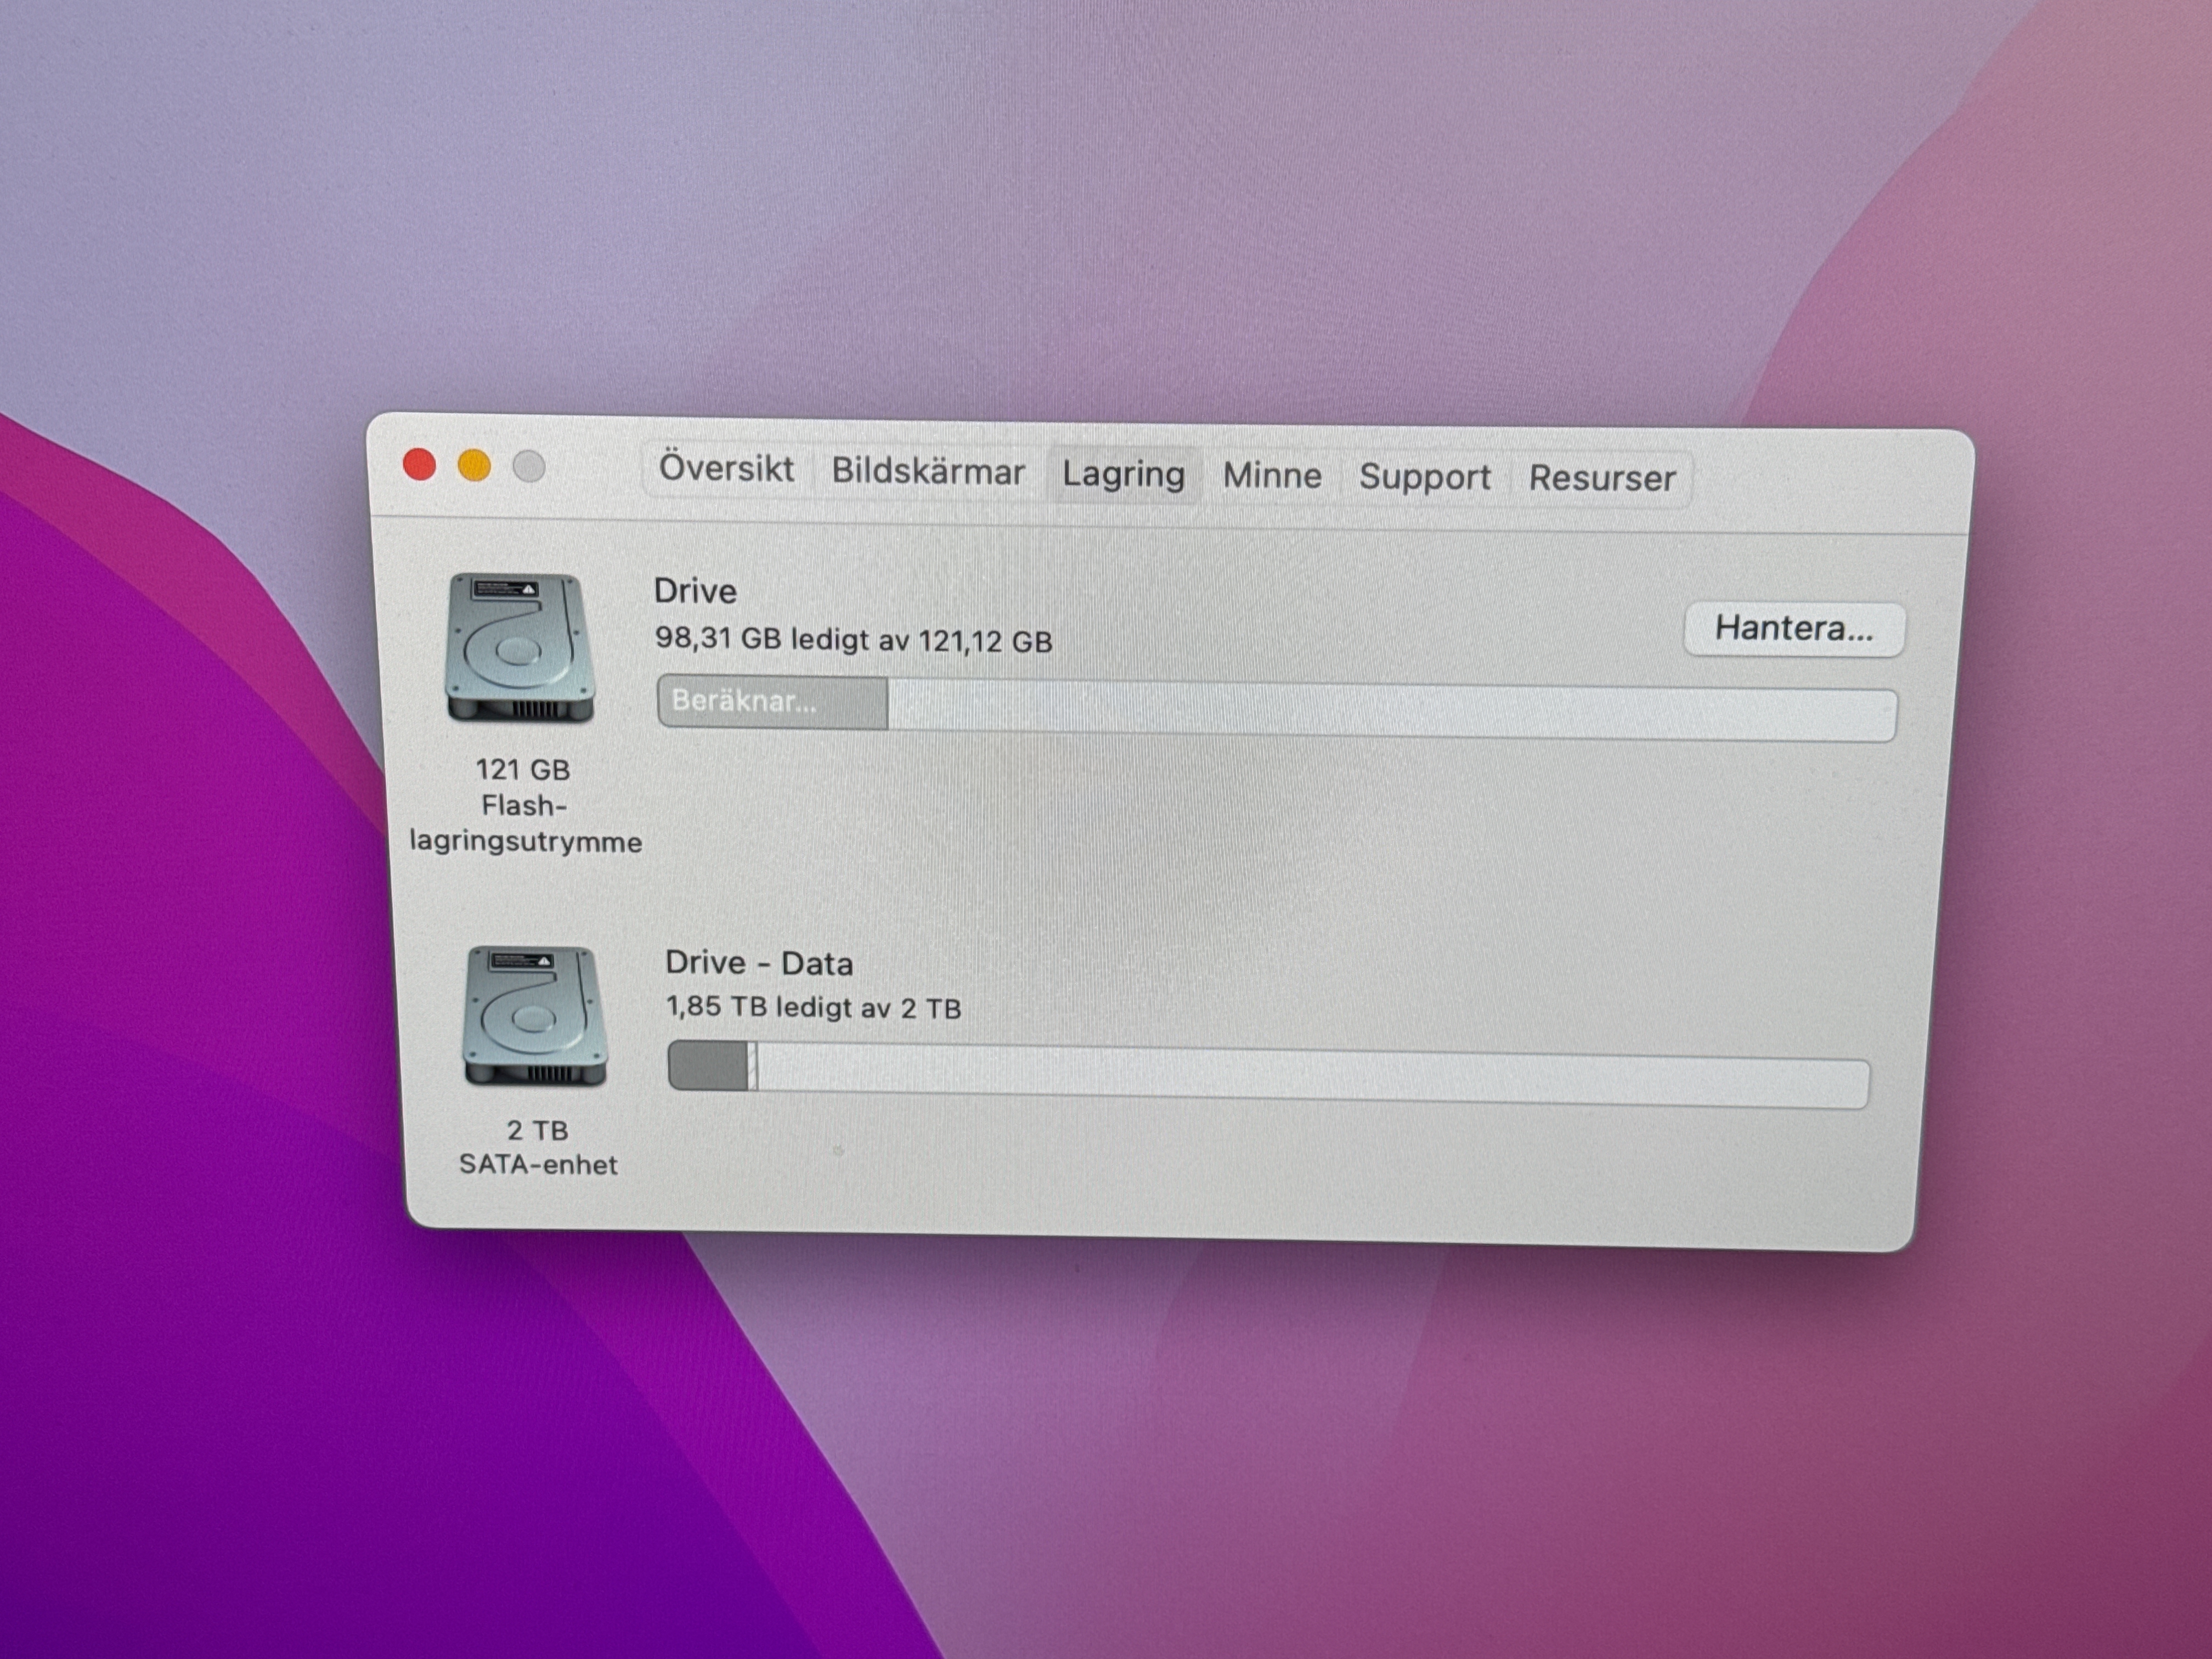Show the Resurser tab
This screenshot has height=1659, width=2212.
(1602, 478)
